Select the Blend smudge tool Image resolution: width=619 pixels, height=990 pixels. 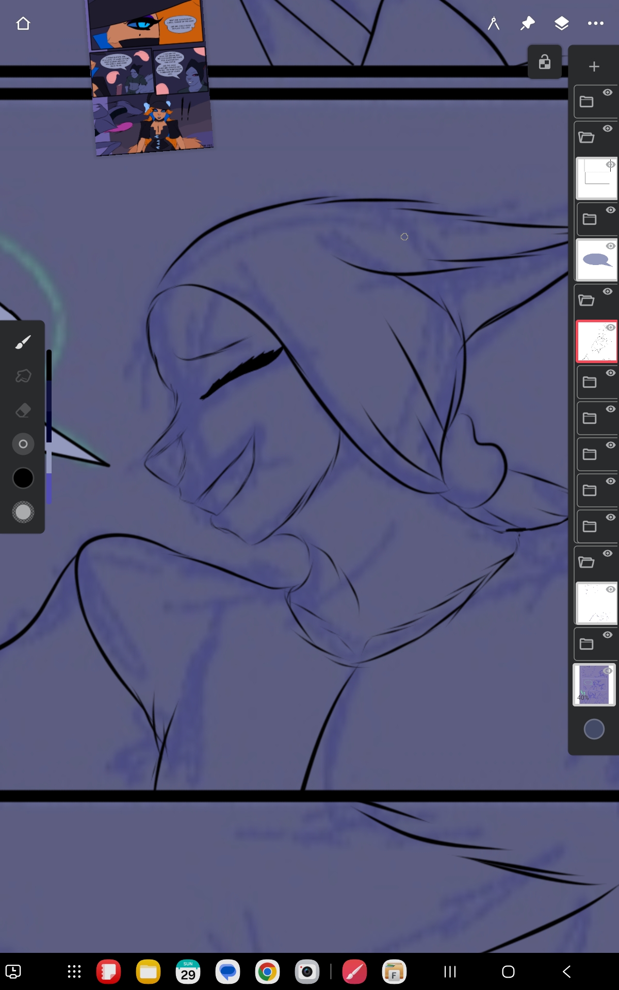click(23, 376)
